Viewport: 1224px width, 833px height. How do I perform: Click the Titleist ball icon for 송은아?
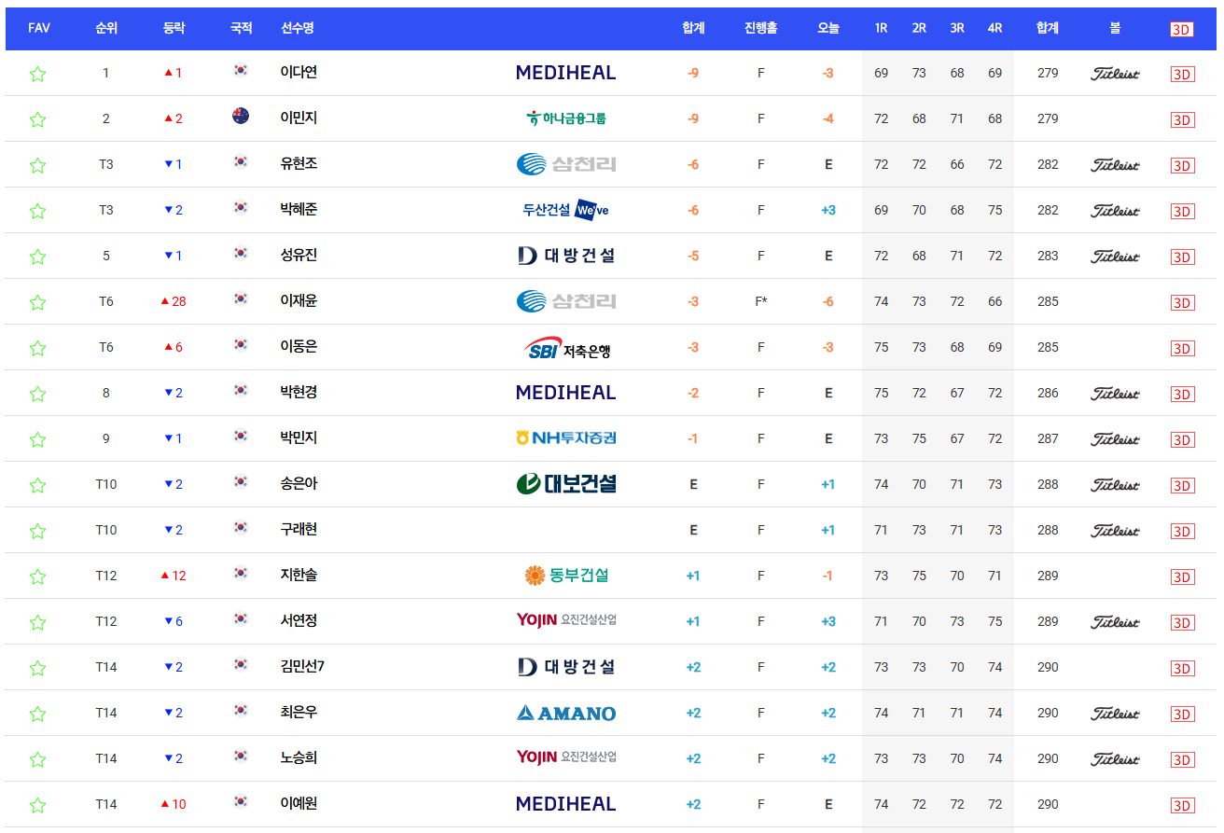[x=1114, y=484]
